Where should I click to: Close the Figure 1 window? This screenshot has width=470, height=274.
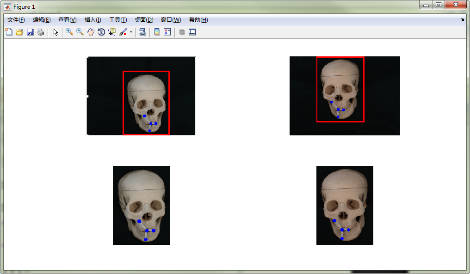456,5
